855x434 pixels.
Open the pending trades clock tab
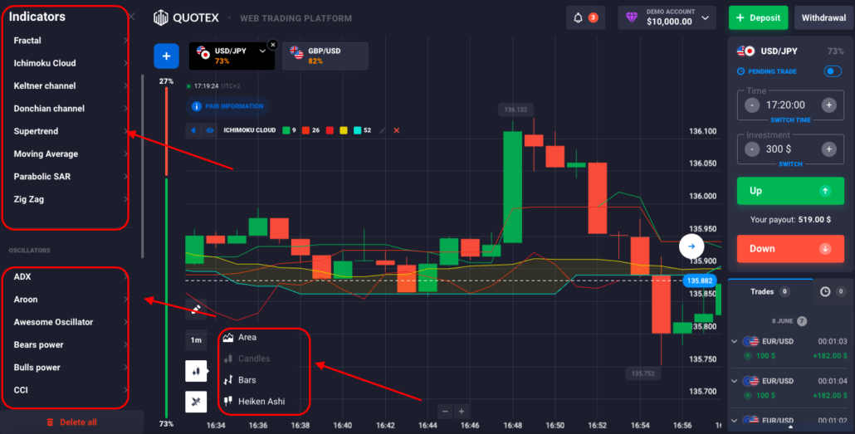[x=832, y=292]
